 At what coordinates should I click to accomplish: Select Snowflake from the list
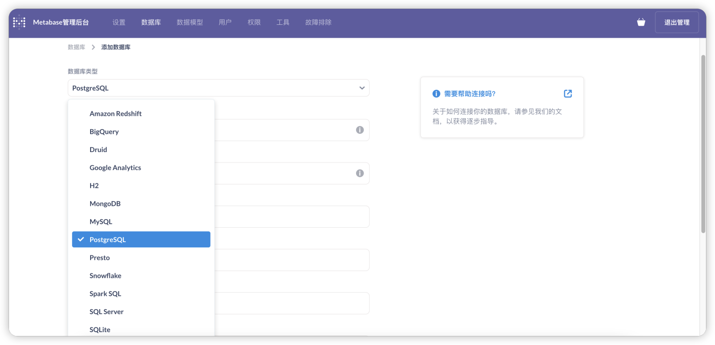141,275
